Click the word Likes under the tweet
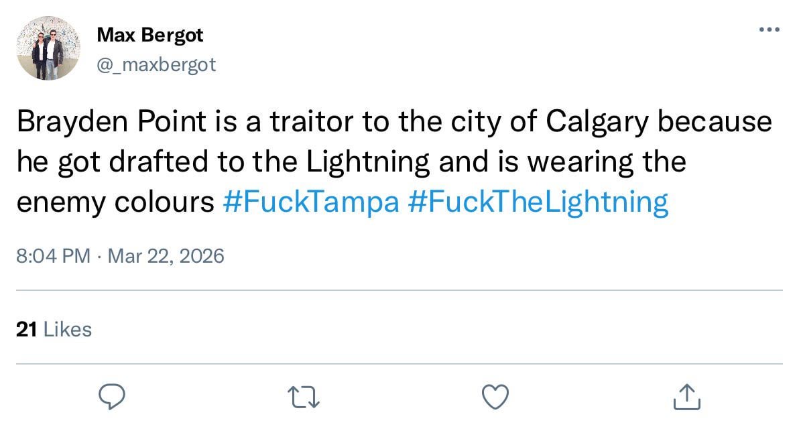 [x=67, y=329]
